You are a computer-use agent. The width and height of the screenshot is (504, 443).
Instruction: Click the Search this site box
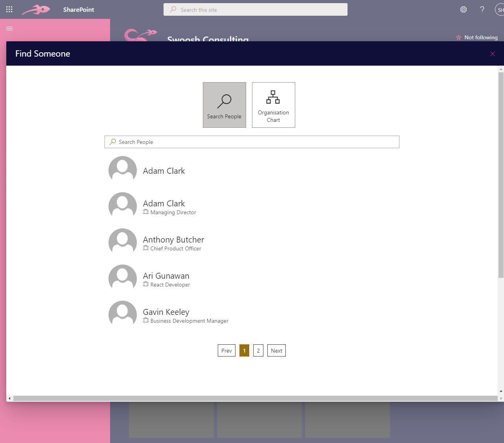[x=256, y=10]
